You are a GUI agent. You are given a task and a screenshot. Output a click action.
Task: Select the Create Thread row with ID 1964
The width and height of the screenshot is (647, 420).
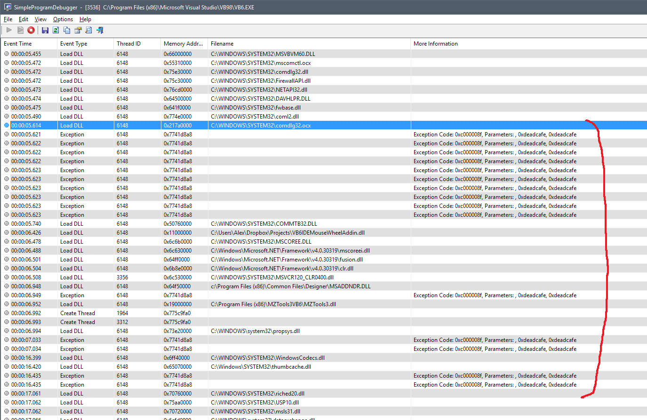pos(324,313)
